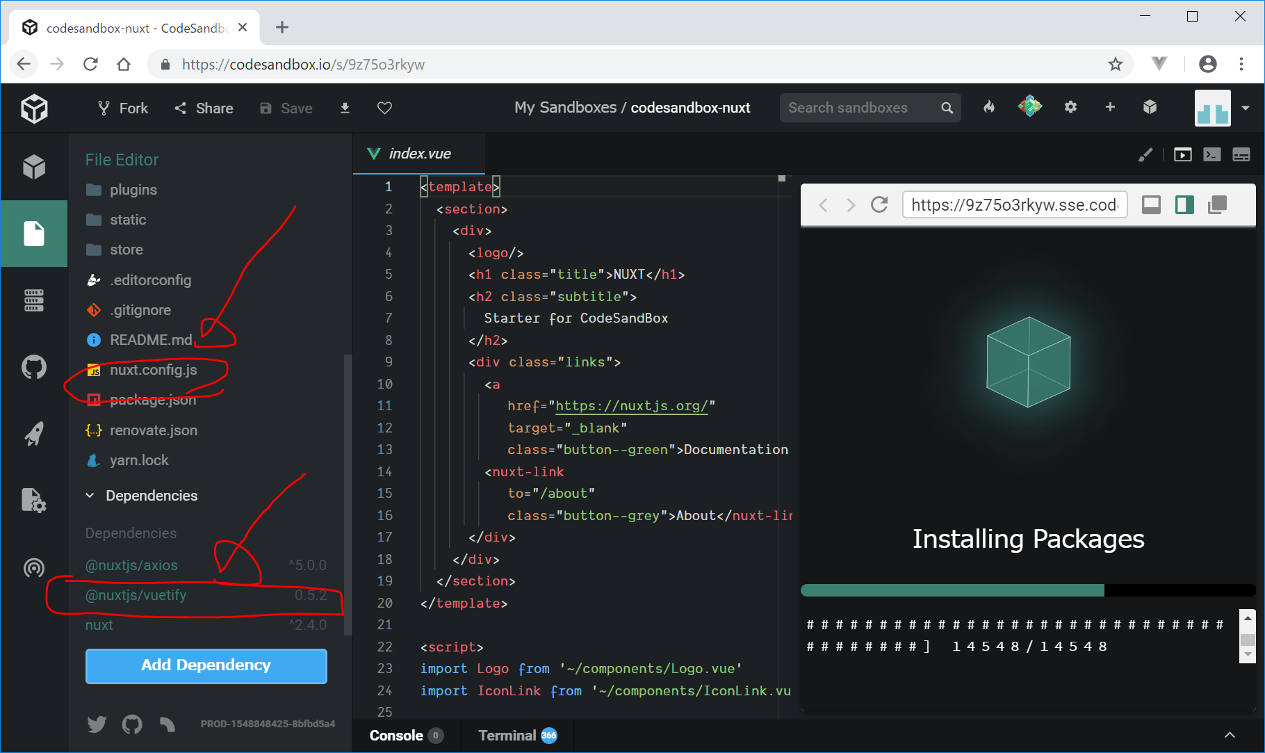Like the sandbox with heart icon
This screenshot has height=753, width=1265.
click(384, 108)
